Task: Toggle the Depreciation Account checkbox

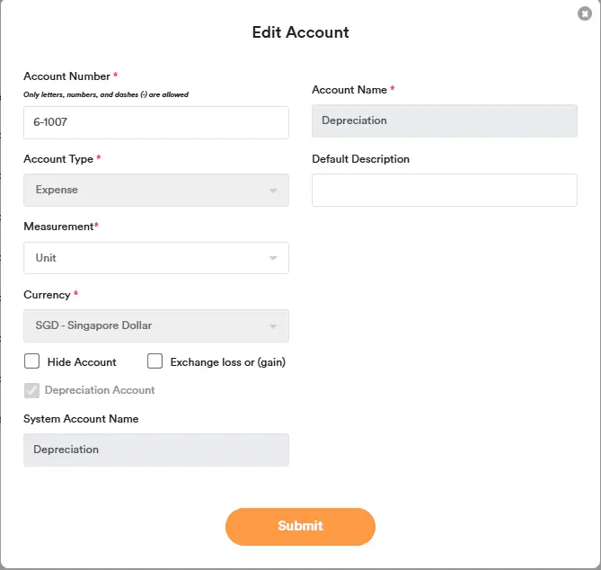Action: [x=32, y=390]
